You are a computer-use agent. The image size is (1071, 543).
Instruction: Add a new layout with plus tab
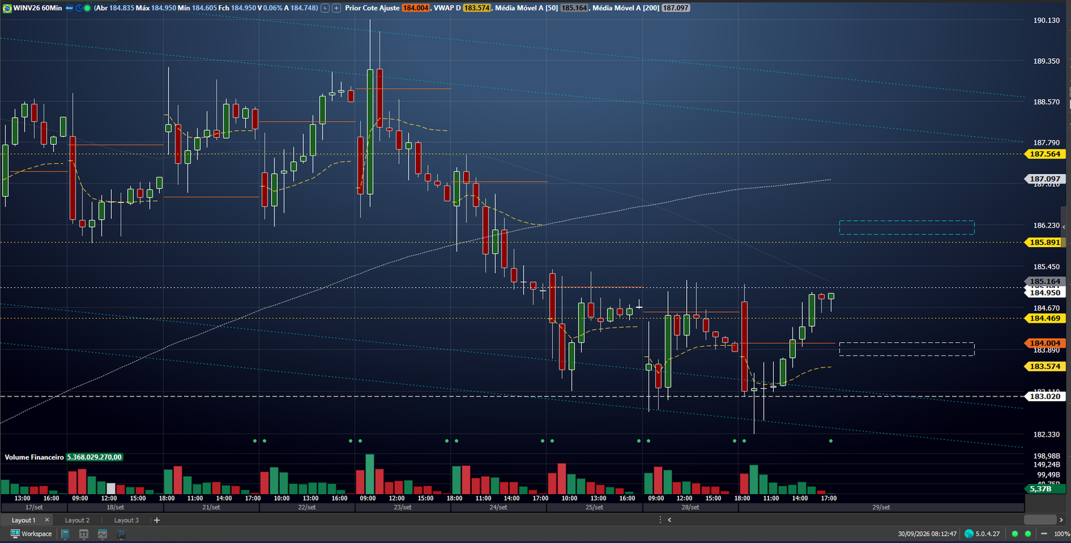click(x=157, y=520)
